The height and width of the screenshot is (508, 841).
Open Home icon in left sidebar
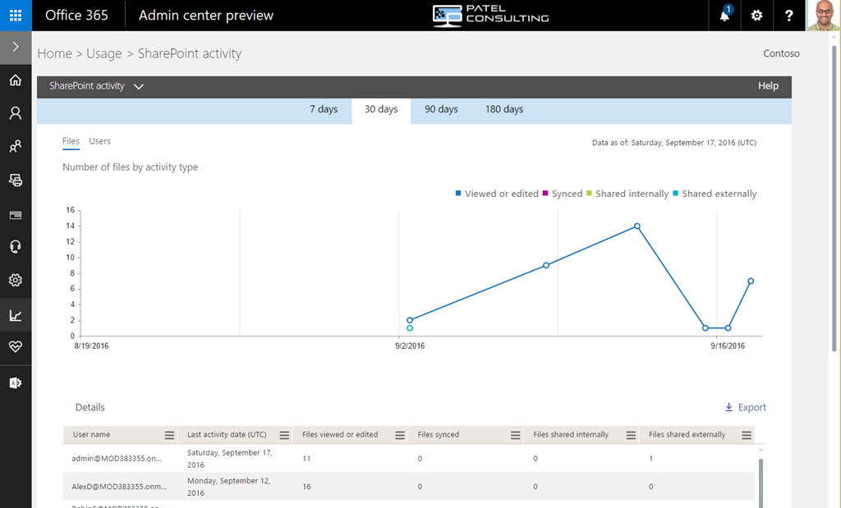[x=16, y=80]
